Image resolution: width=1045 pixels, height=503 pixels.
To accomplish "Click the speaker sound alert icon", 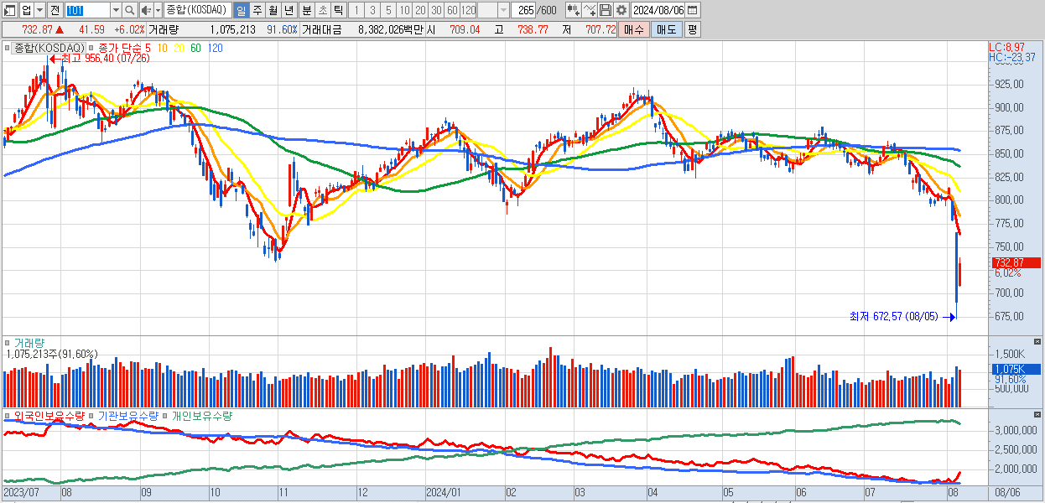I will [x=147, y=10].
